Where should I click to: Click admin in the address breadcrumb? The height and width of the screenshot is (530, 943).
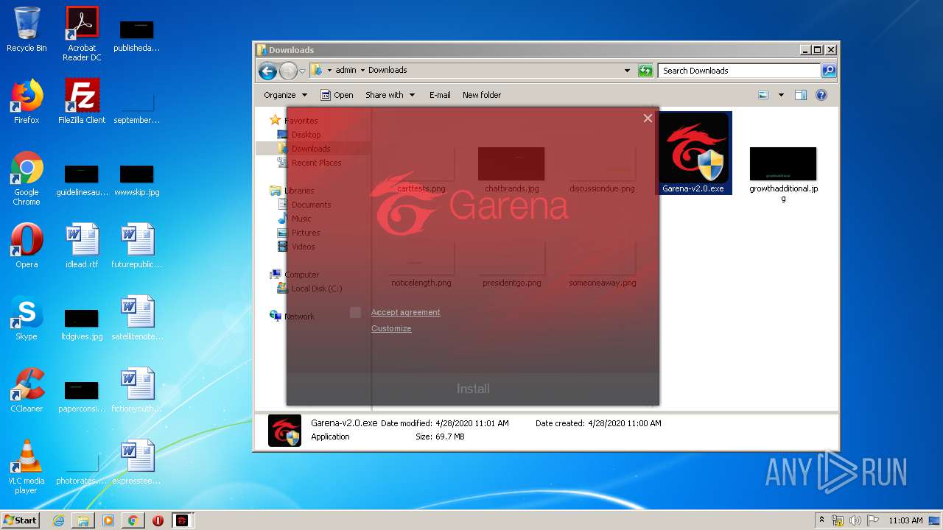(346, 71)
